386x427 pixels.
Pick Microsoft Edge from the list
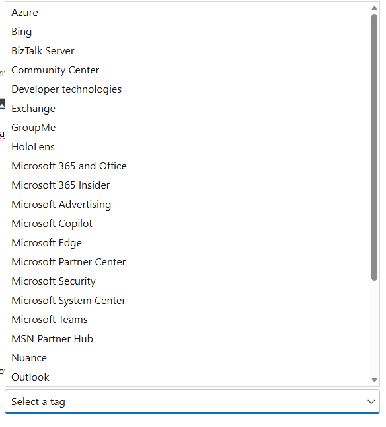pos(188,243)
